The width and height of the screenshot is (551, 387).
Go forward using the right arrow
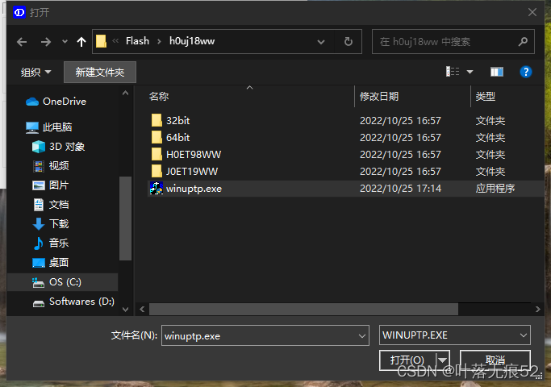(46, 42)
